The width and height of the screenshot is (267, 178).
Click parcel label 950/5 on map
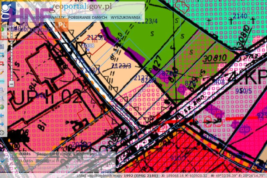click(x=243, y=91)
